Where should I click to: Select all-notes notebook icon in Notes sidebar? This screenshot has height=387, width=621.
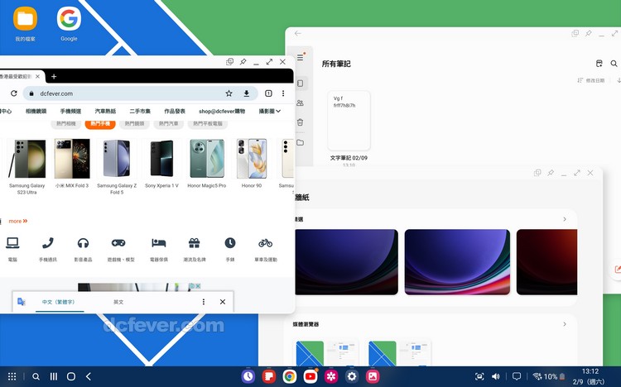coord(301,84)
